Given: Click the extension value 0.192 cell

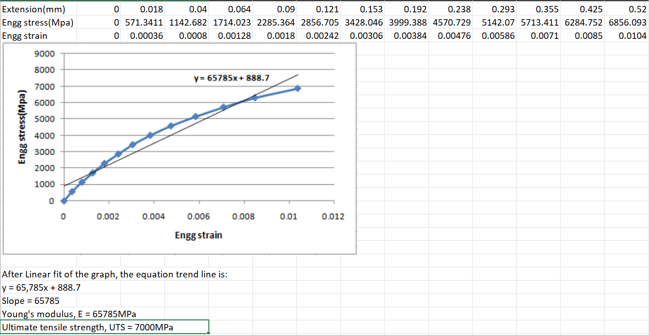Looking at the screenshot, I should [407, 10].
